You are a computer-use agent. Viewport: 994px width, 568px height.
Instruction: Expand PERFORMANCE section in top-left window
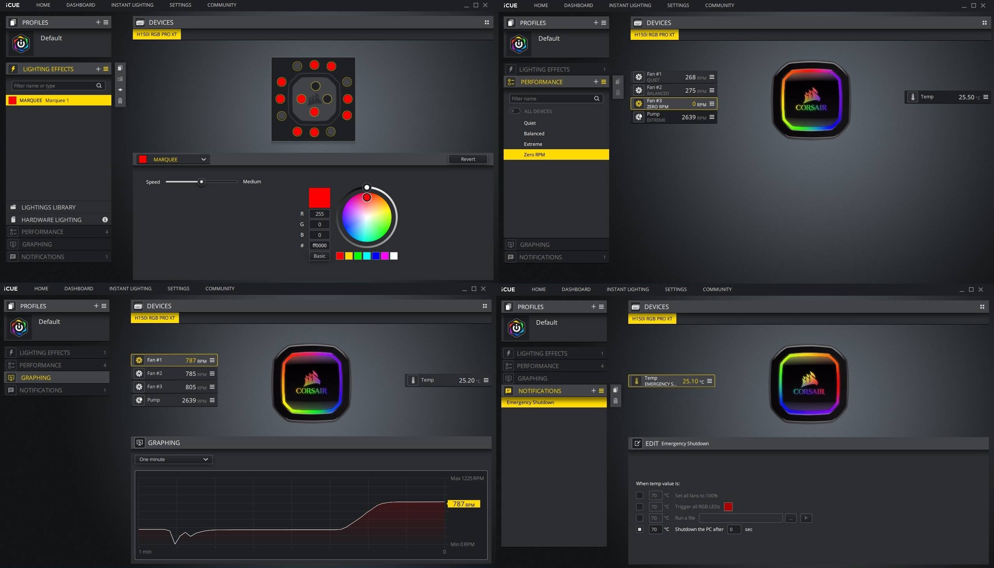coord(59,232)
